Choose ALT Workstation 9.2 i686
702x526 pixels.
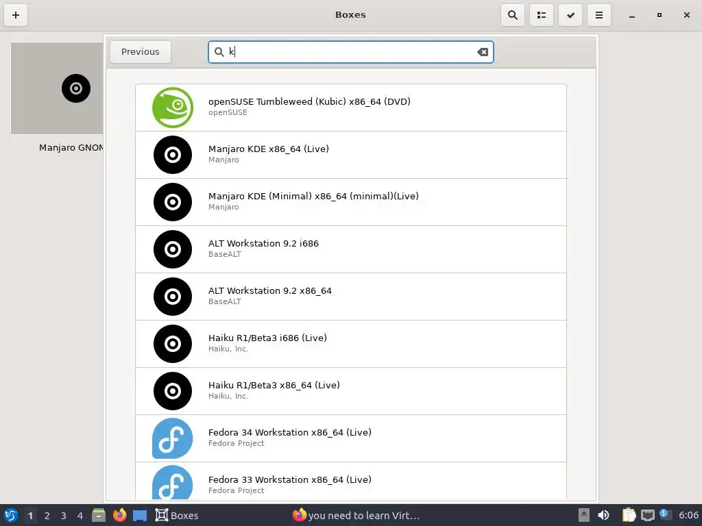pyautogui.click(x=350, y=249)
